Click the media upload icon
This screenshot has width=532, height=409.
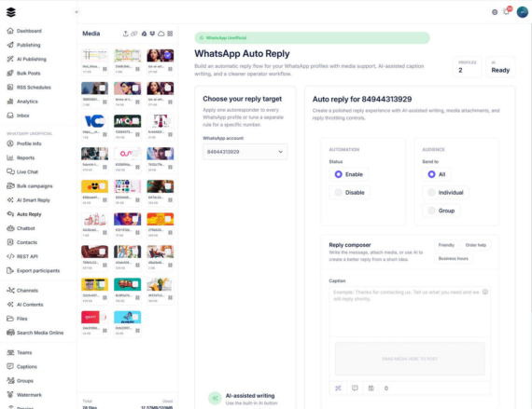126,34
